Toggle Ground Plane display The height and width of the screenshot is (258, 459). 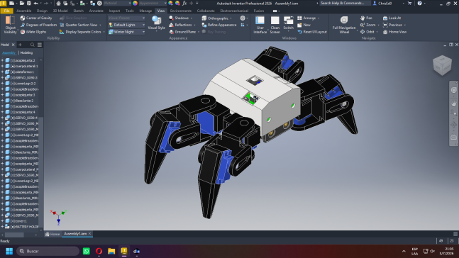(x=182, y=32)
